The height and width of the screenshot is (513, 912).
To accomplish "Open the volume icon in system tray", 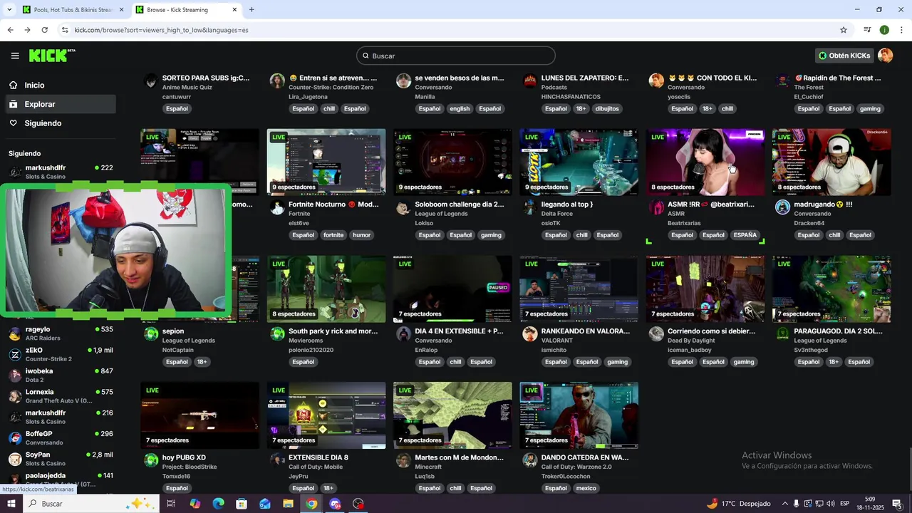I will 830,504.
